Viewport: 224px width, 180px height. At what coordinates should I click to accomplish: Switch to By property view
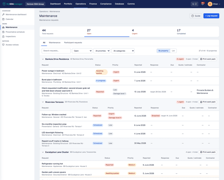click(163, 51)
